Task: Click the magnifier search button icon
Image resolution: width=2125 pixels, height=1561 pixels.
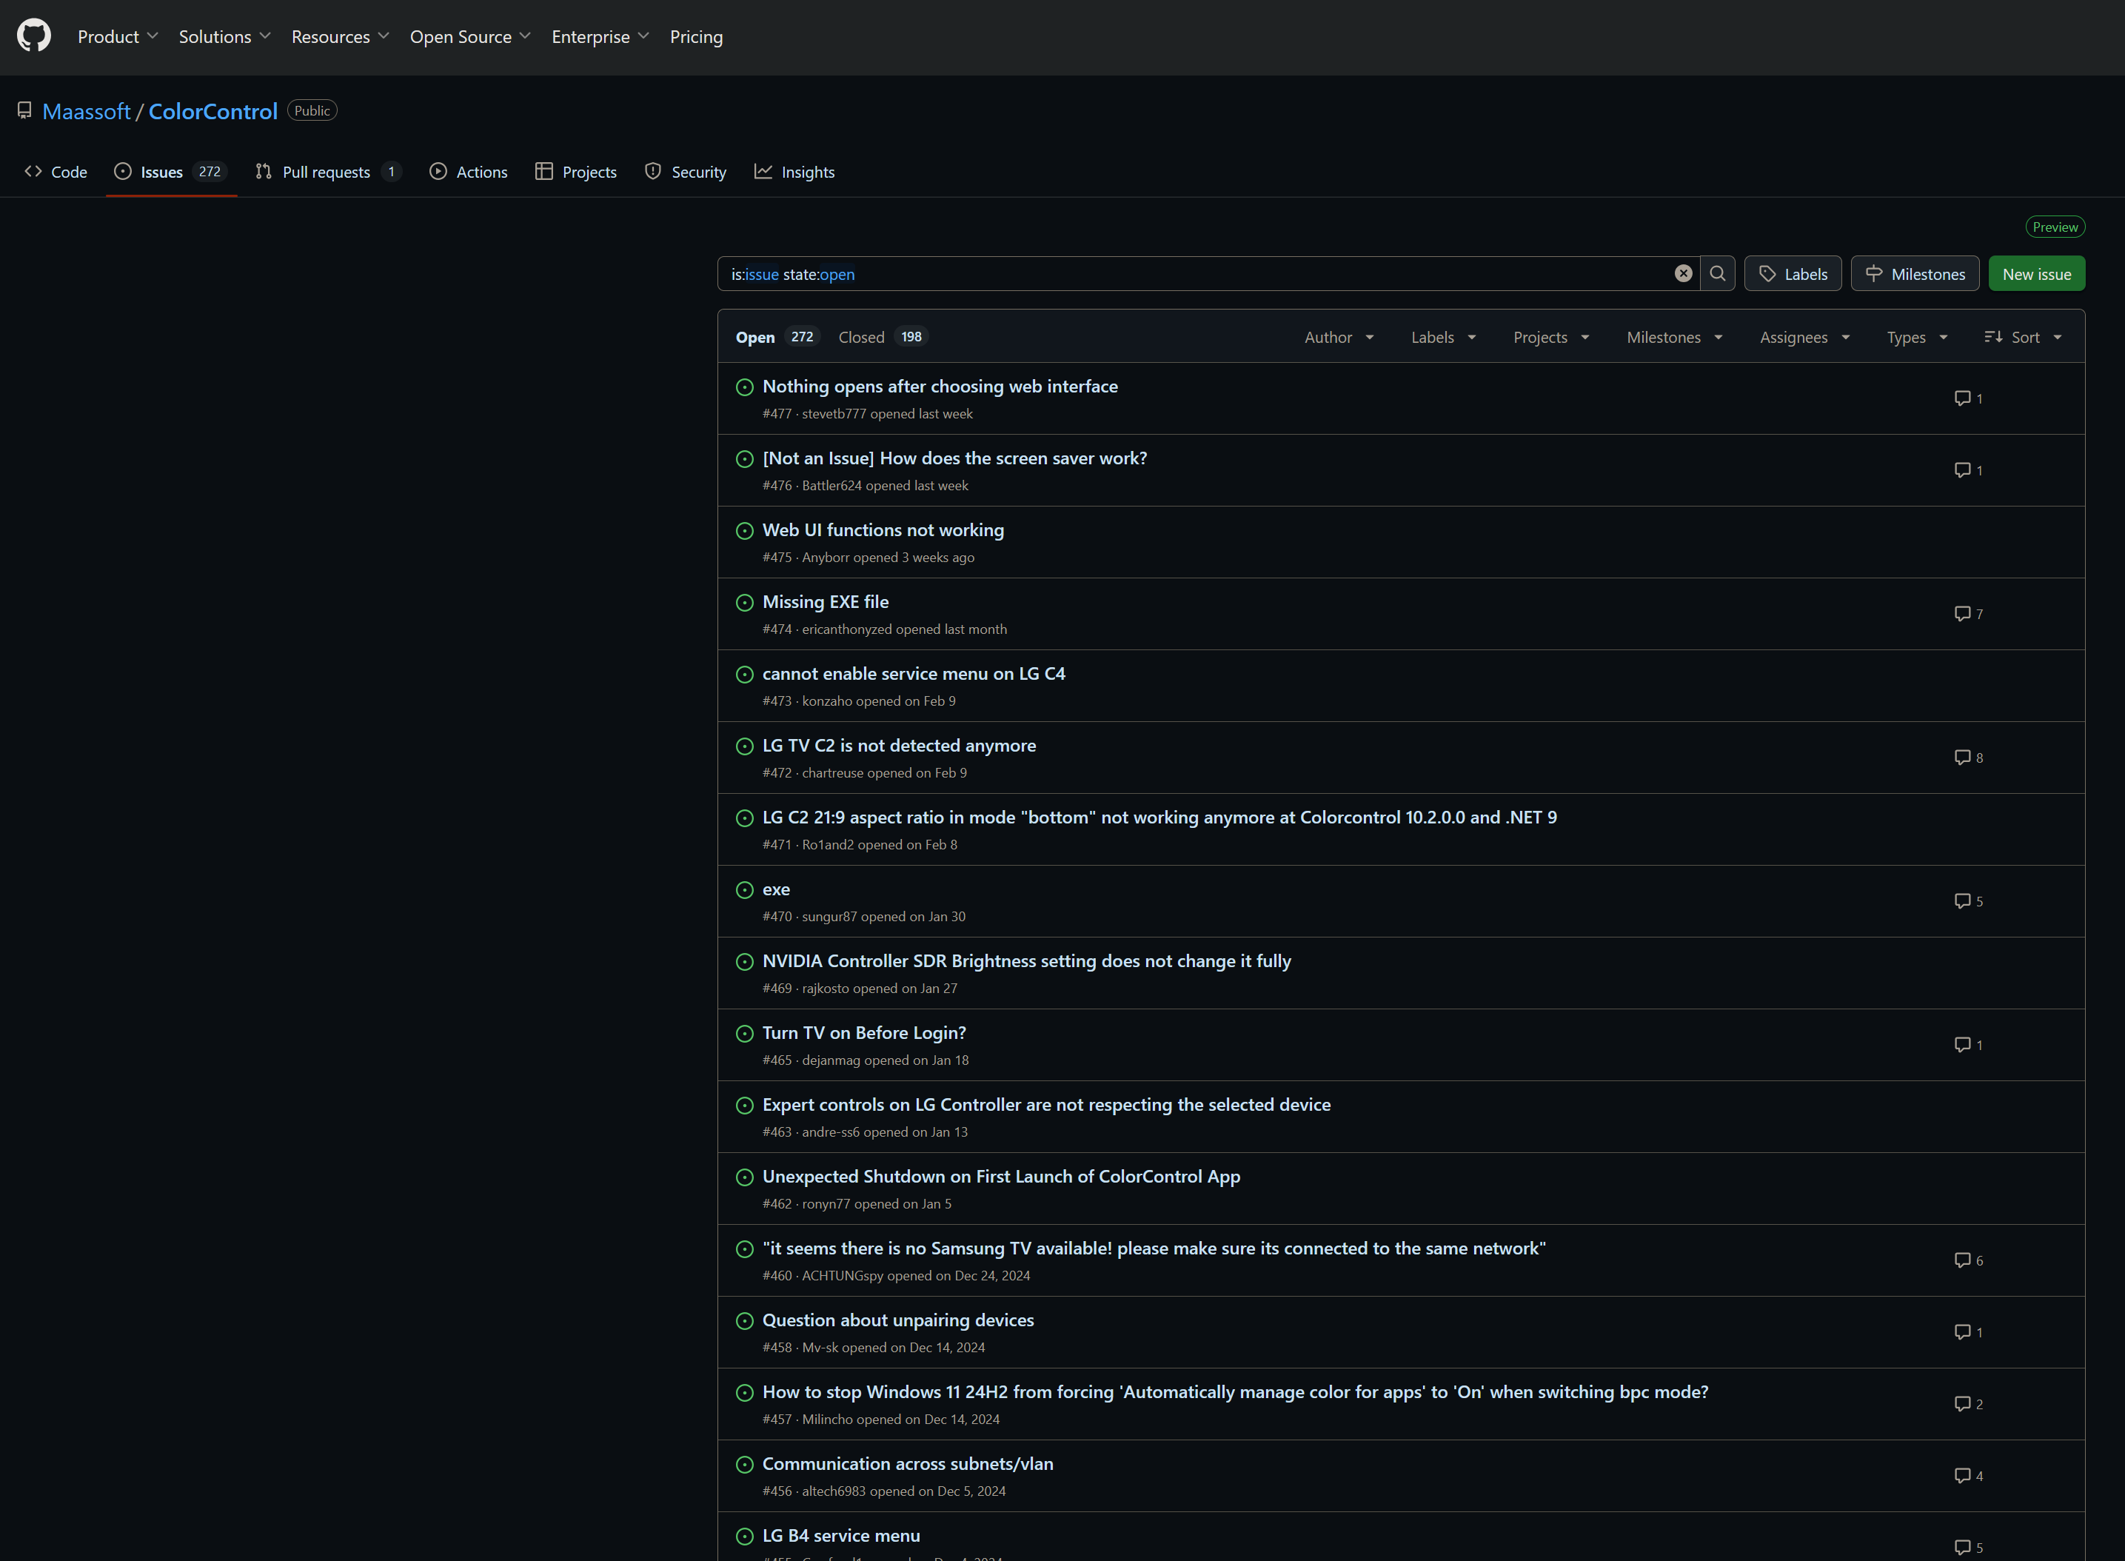Action: pyautogui.click(x=1717, y=274)
